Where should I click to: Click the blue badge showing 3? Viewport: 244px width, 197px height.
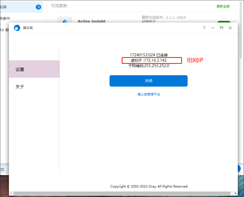pos(38,7)
